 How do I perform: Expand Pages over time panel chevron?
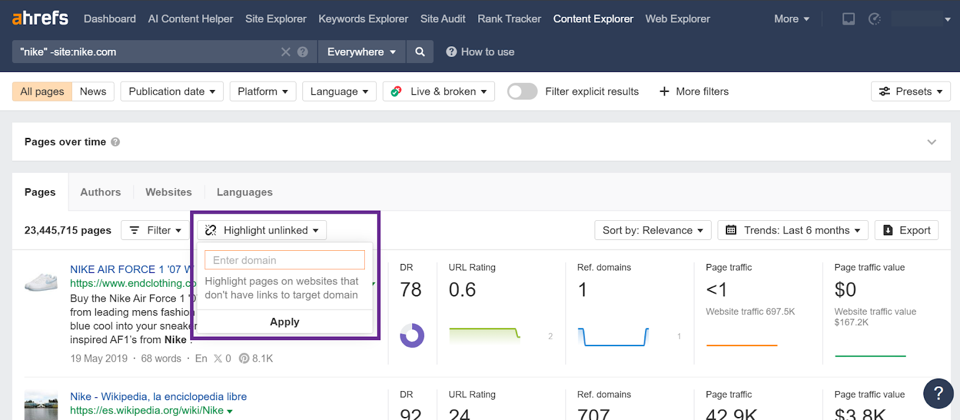click(x=932, y=142)
